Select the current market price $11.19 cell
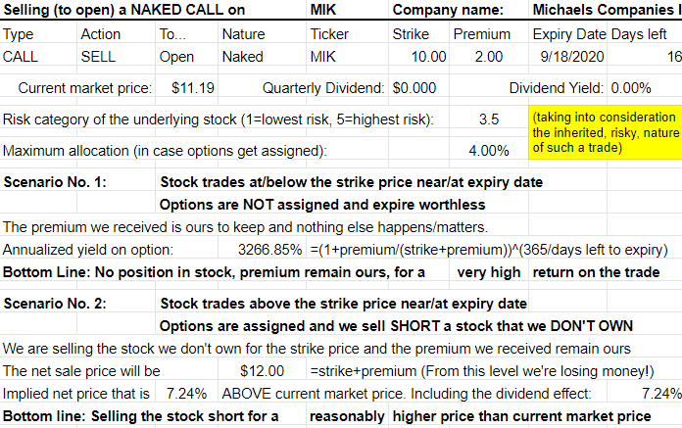This screenshot has height=428, width=682. pyautogui.click(x=186, y=88)
